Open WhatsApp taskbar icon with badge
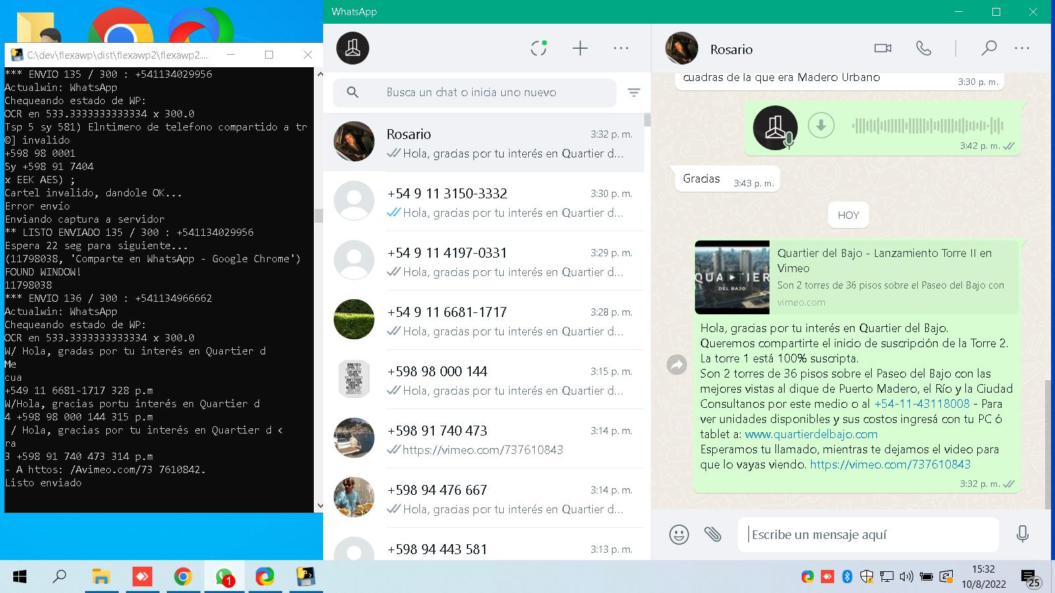This screenshot has width=1055, height=593. 224,577
